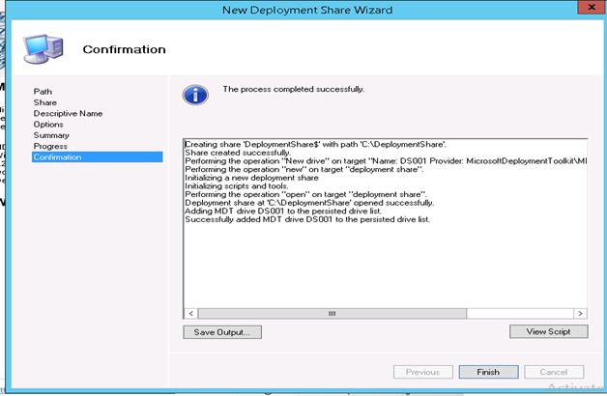Click the output scrollbar left arrow
The height and width of the screenshot is (396, 607).
coord(189,314)
